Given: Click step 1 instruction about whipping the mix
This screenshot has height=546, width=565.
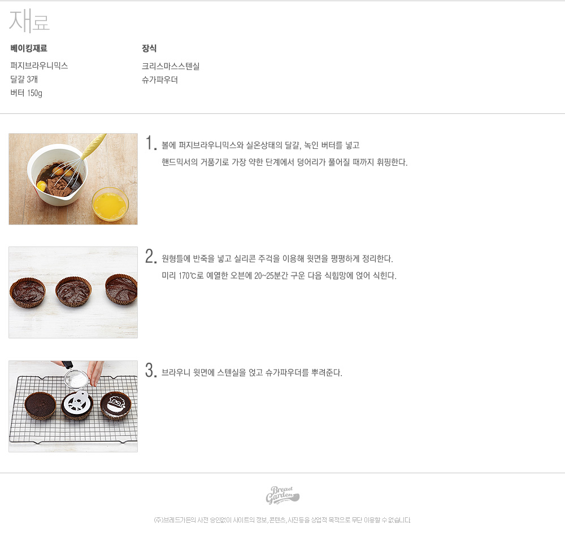Looking at the screenshot, I should [285, 162].
